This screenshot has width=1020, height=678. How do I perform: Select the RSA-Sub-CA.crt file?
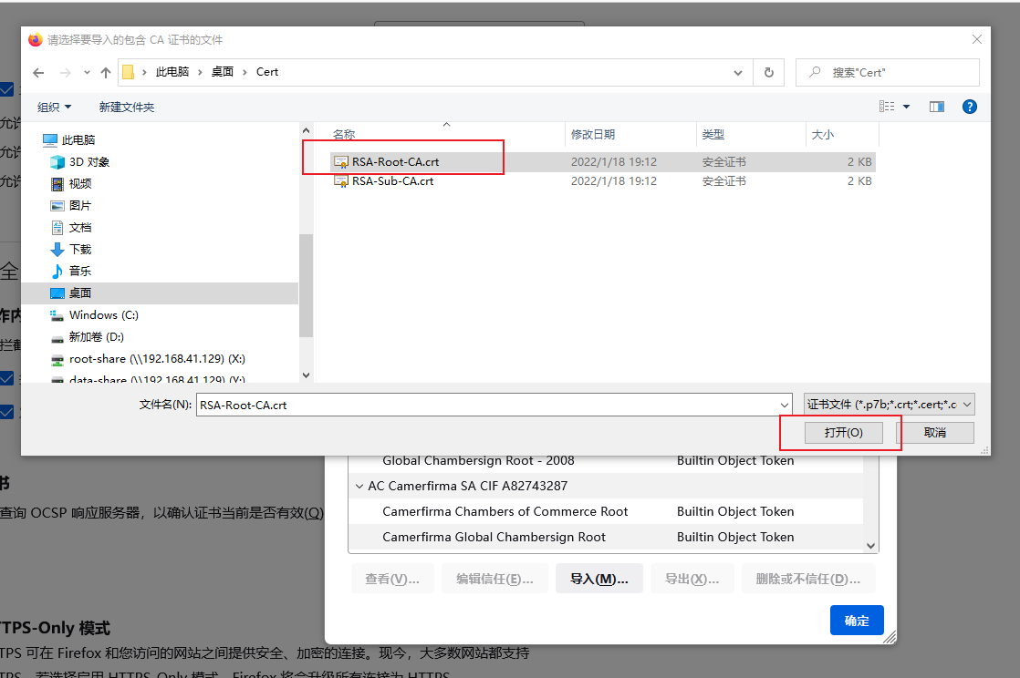click(x=392, y=181)
